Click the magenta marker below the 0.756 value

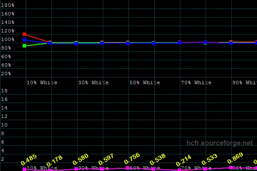pos(128,168)
